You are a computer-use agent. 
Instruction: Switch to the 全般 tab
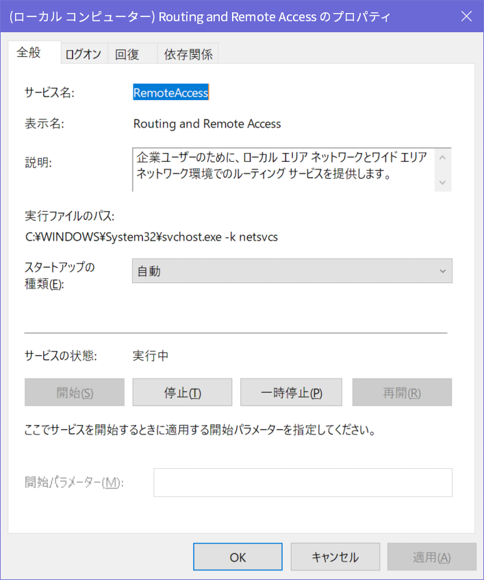(29, 53)
